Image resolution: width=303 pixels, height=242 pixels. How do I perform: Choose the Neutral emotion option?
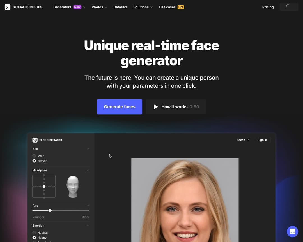34,233
